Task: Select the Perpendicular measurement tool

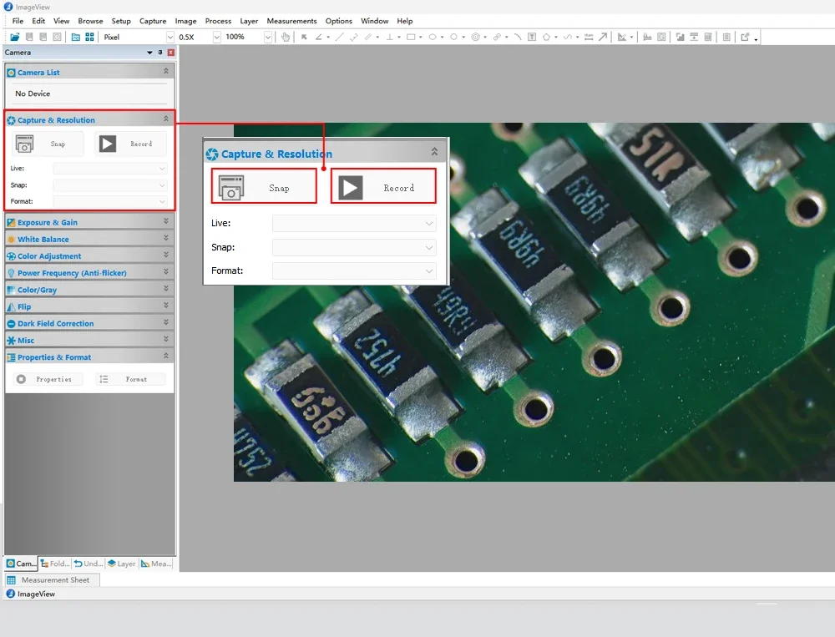Action: (390, 37)
